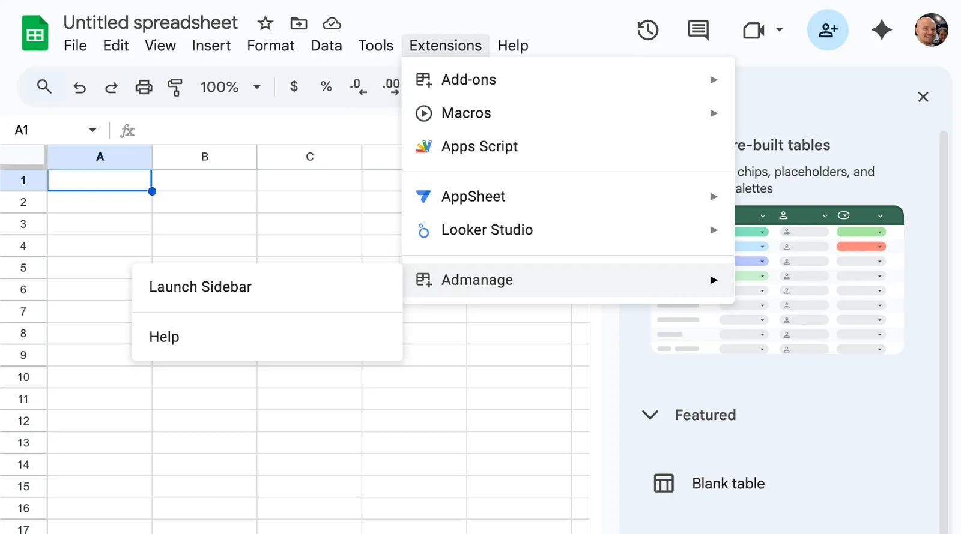Open version history clock icon

pyautogui.click(x=647, y=30)
